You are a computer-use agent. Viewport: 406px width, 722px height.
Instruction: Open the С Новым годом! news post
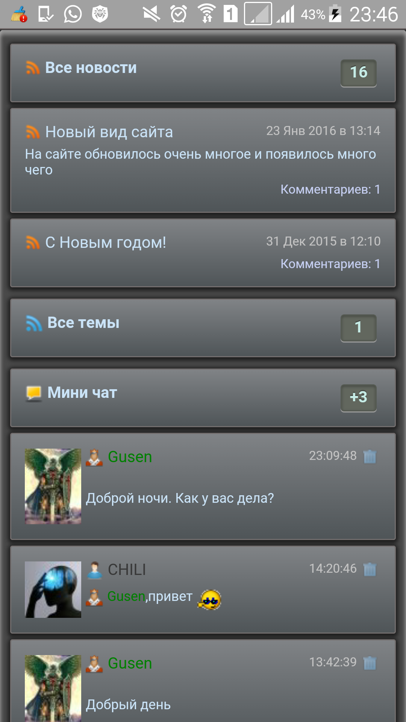(106, 243)
